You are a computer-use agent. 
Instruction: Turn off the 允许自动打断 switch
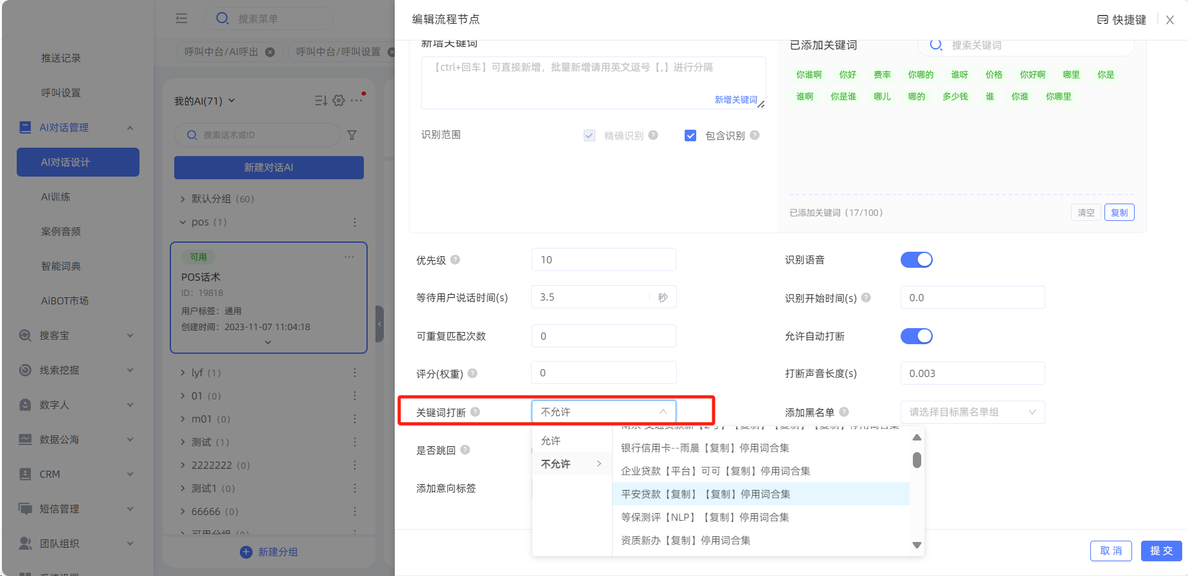coord(917,336)
